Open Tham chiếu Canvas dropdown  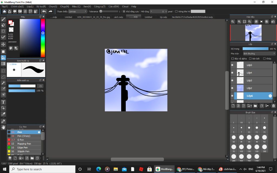pos(78,11)
